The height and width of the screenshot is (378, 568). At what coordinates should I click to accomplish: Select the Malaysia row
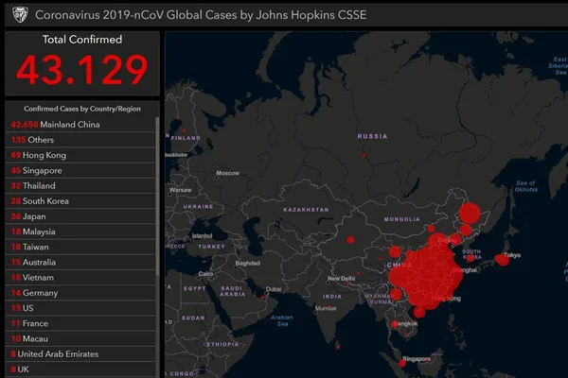coord(80,232)
